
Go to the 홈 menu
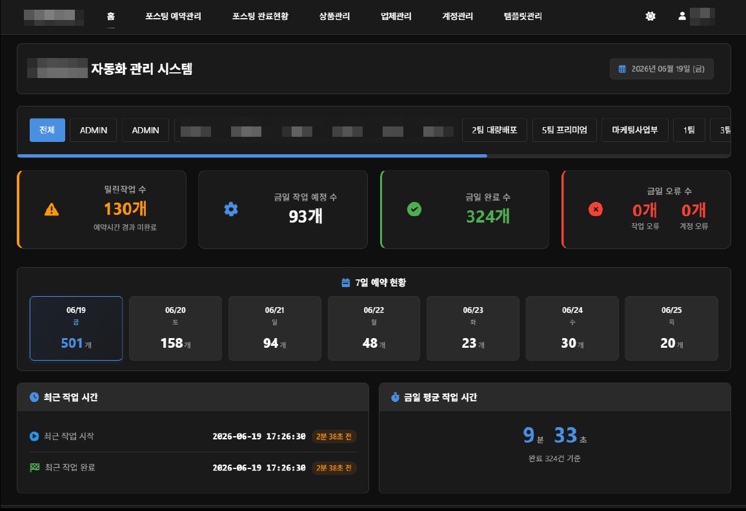point(111,16)
